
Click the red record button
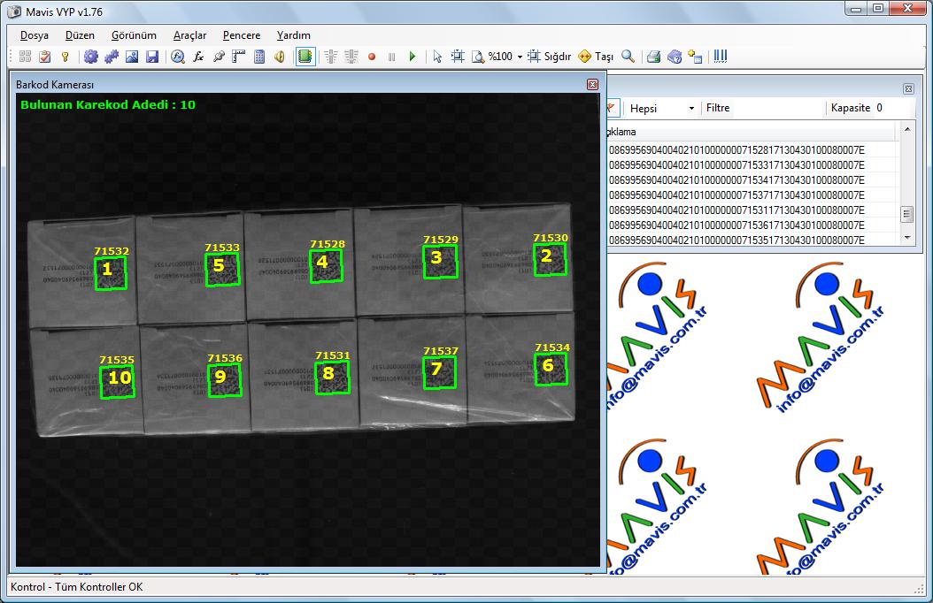pos(372,57)
